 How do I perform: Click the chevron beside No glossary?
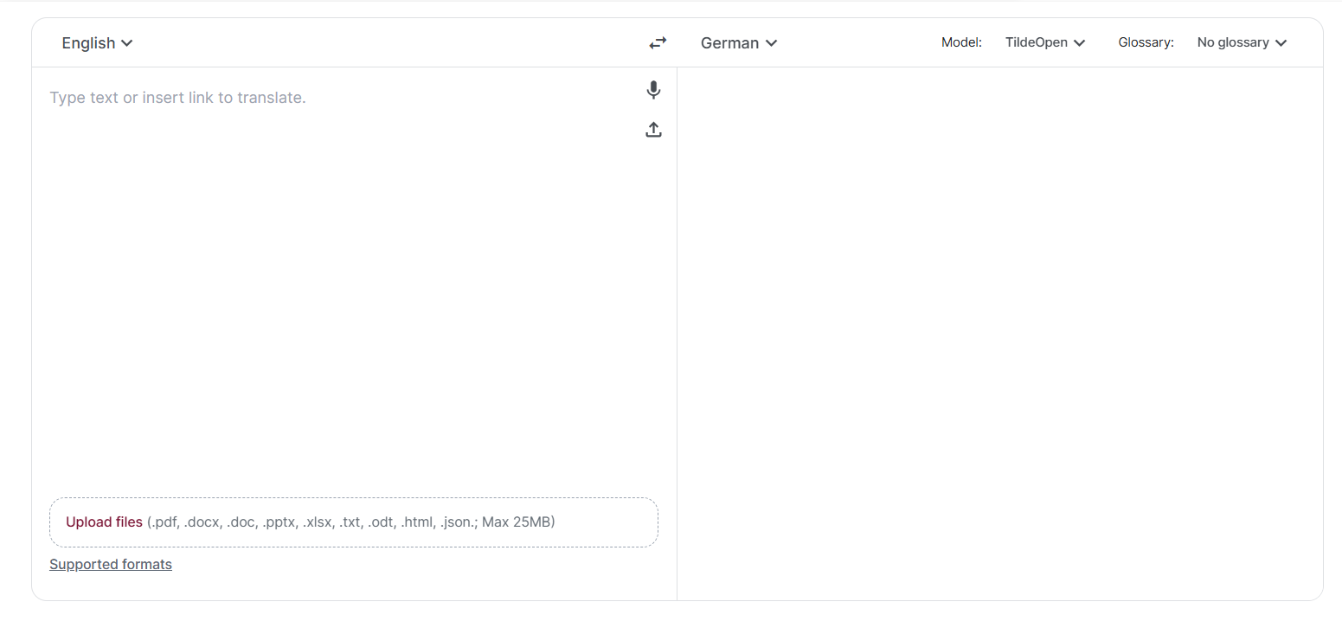tap(1281, 42)
